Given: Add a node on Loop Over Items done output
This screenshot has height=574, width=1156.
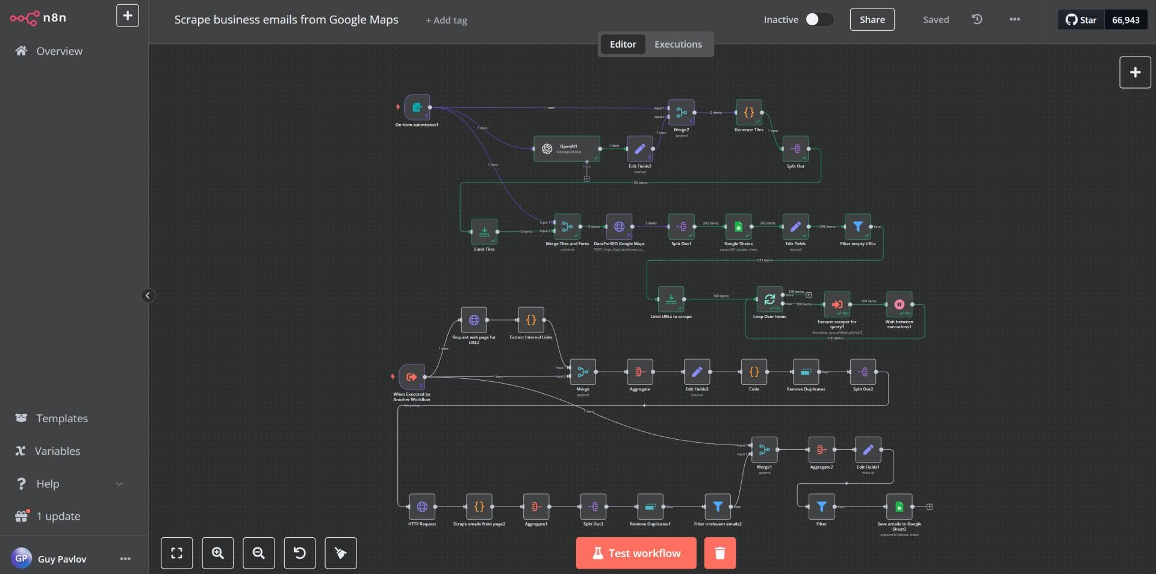Looking at the screenshot, I should (809, 295).
